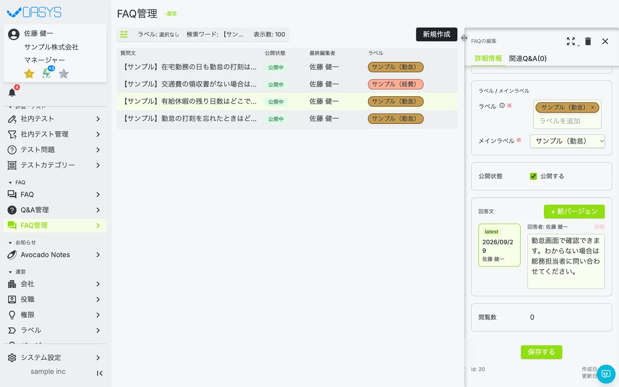Delete the FAQ with the trash icon
The height and width of the screenshot is (387, 619).
588,41
